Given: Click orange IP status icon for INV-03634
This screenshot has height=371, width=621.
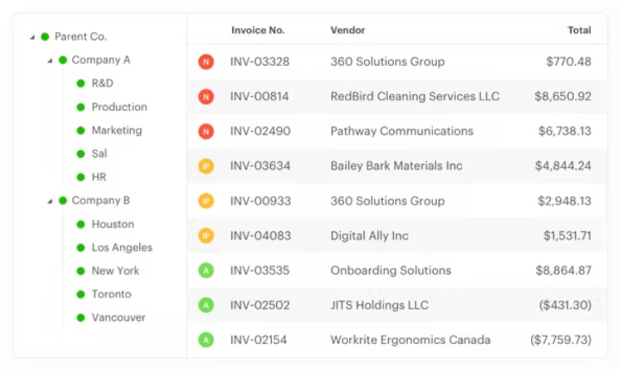Looking at the screenshot, I should 206,166.
